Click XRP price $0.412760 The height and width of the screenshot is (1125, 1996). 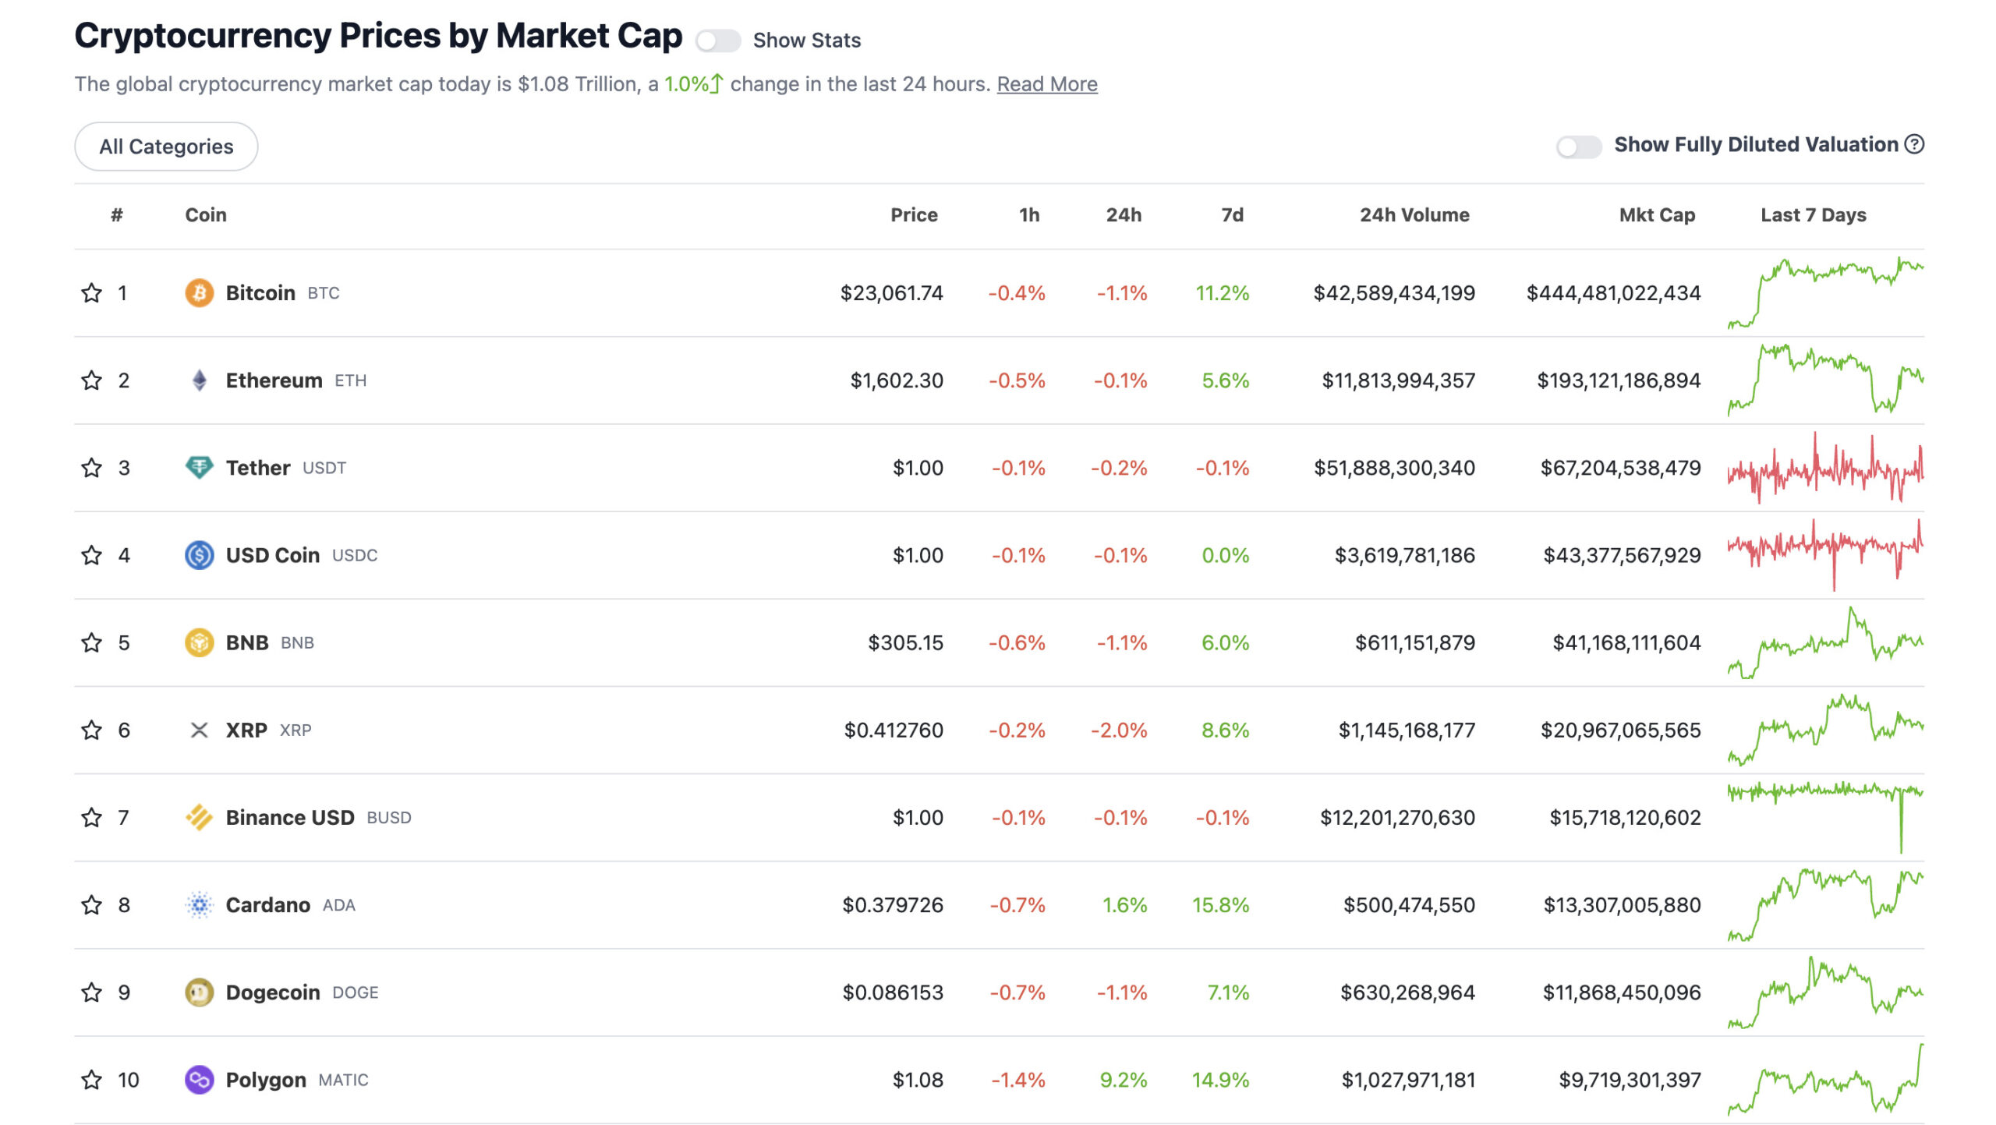click(x=894, y=730)
